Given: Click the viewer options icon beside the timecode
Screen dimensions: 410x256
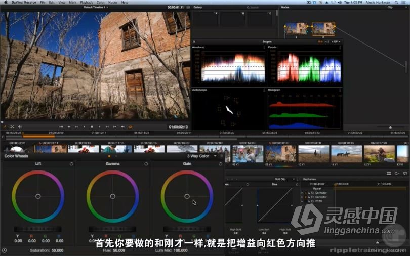Looking at the screenshot, I should click(188, 7).
